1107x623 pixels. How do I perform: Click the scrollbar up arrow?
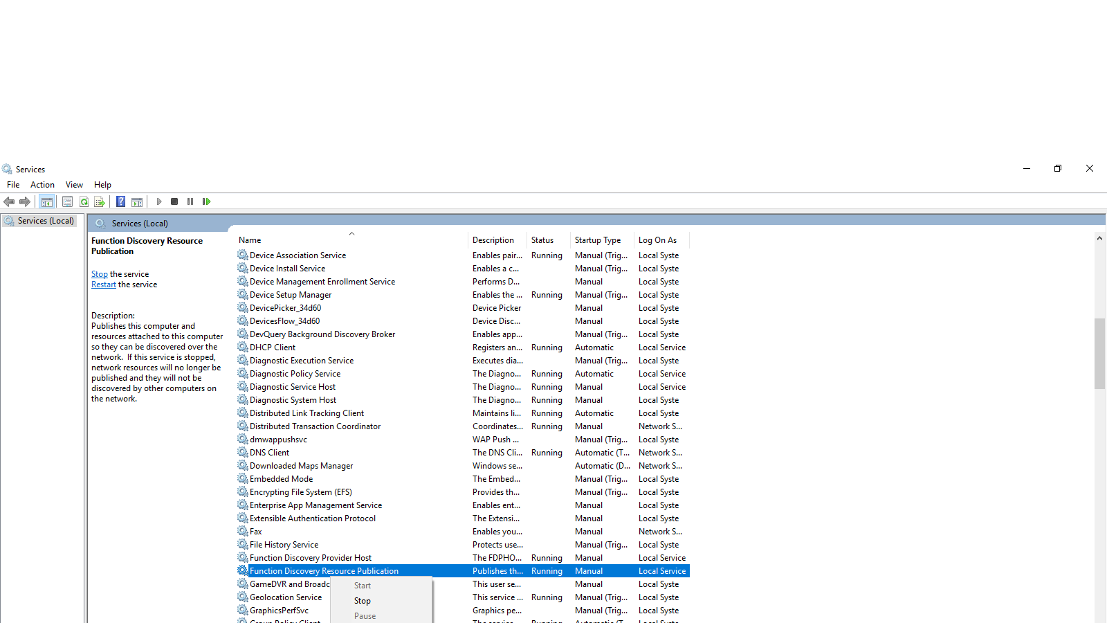point(1099,238)
